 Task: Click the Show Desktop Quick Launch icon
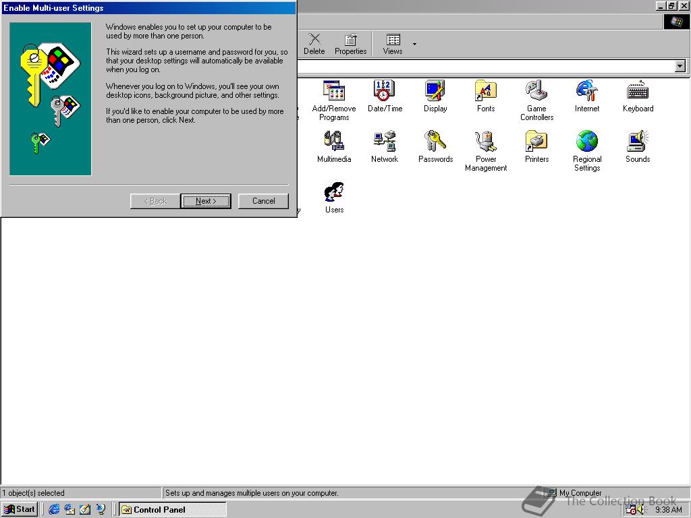(85, 509)
